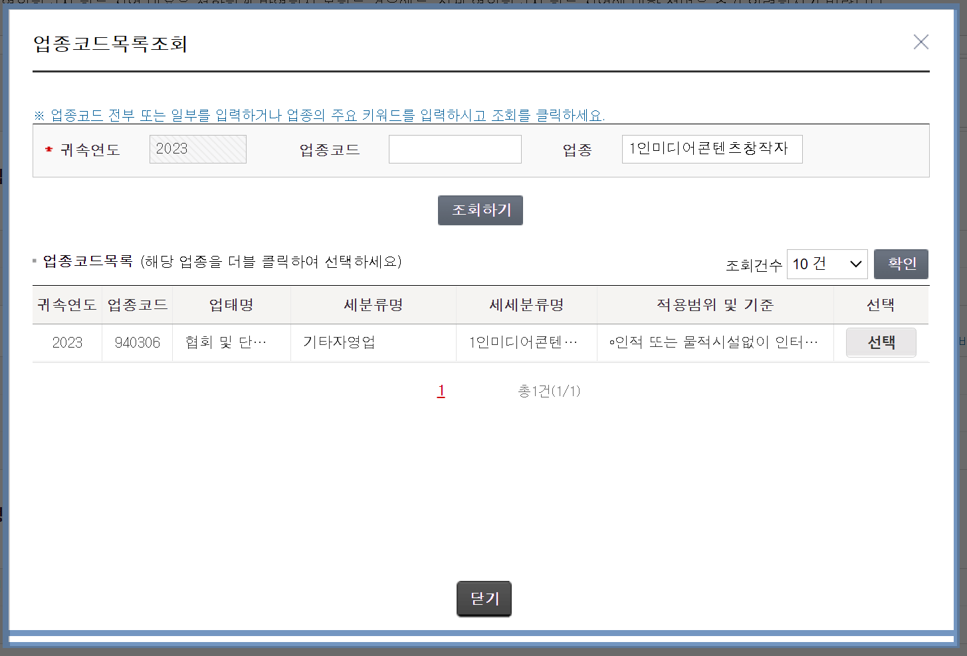Click the 조회하기 search button

[480, 210]
